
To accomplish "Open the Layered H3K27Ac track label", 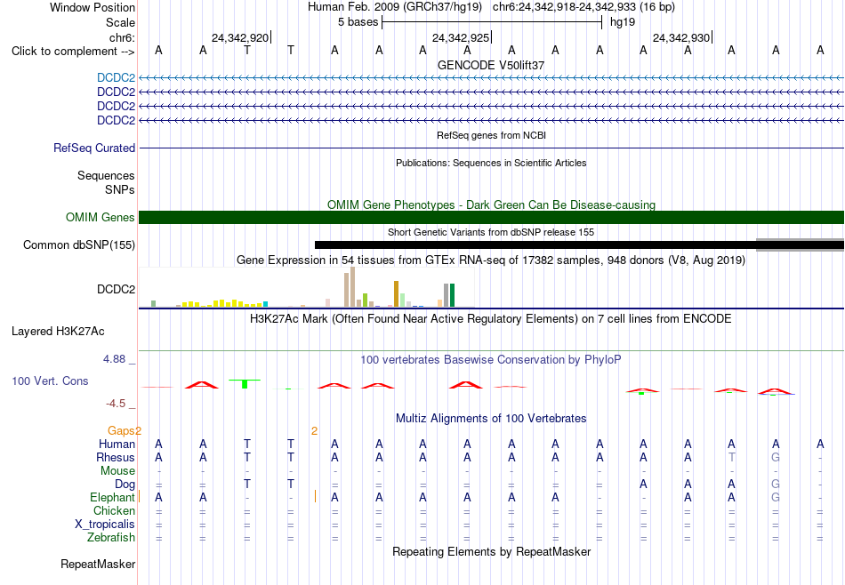I will (x=58, y=332).
